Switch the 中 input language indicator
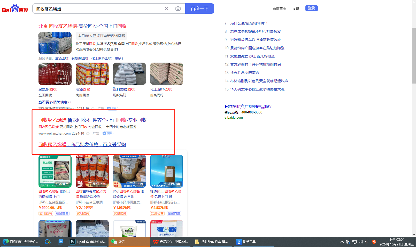This screenshot has height=247, width=416. [367, 242]
